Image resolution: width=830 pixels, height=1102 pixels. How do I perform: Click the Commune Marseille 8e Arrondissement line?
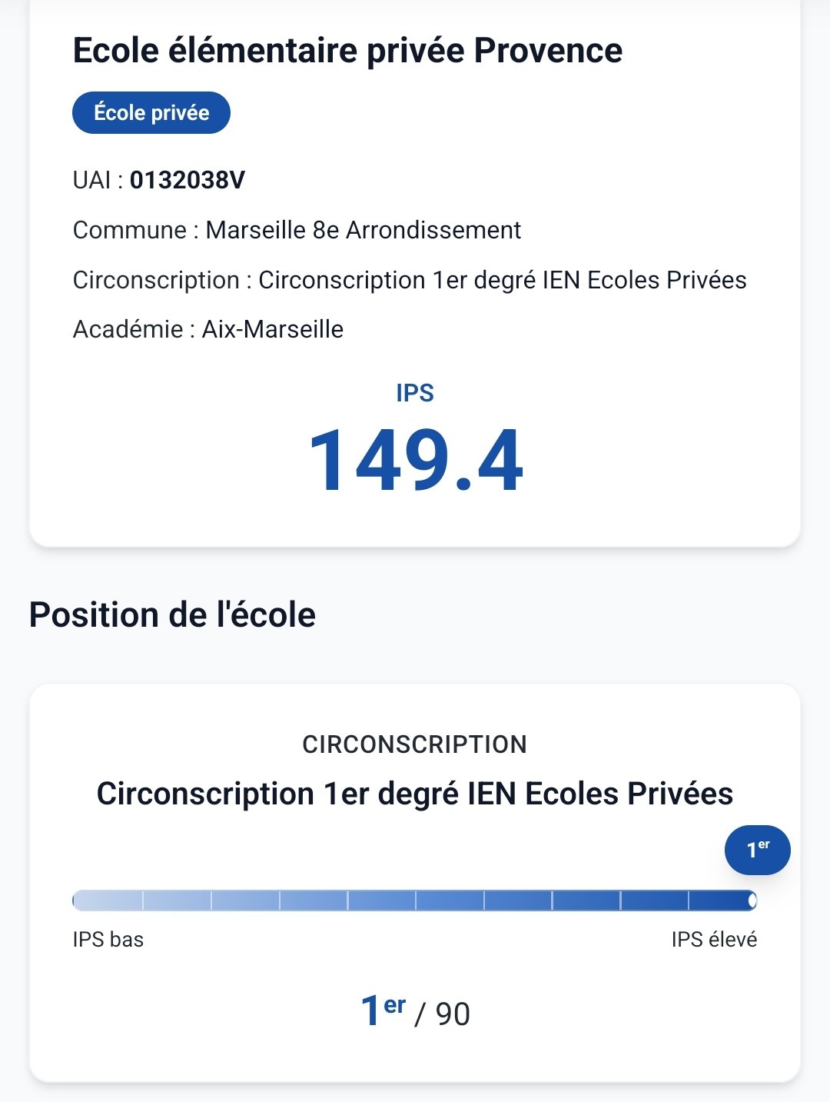pos(297,230)
